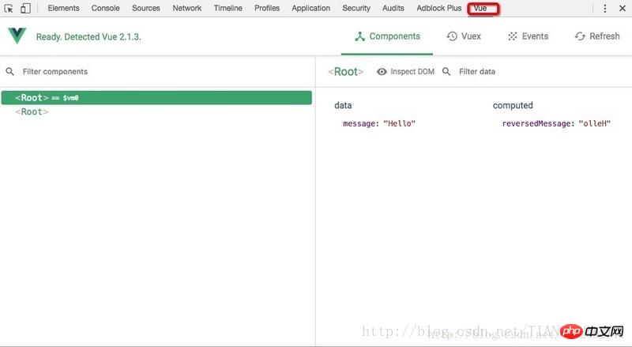This screenshot has width=632, height=347.
Task: Click the Ready. Detected Vue 2.1.3 status
Action: 88,36
